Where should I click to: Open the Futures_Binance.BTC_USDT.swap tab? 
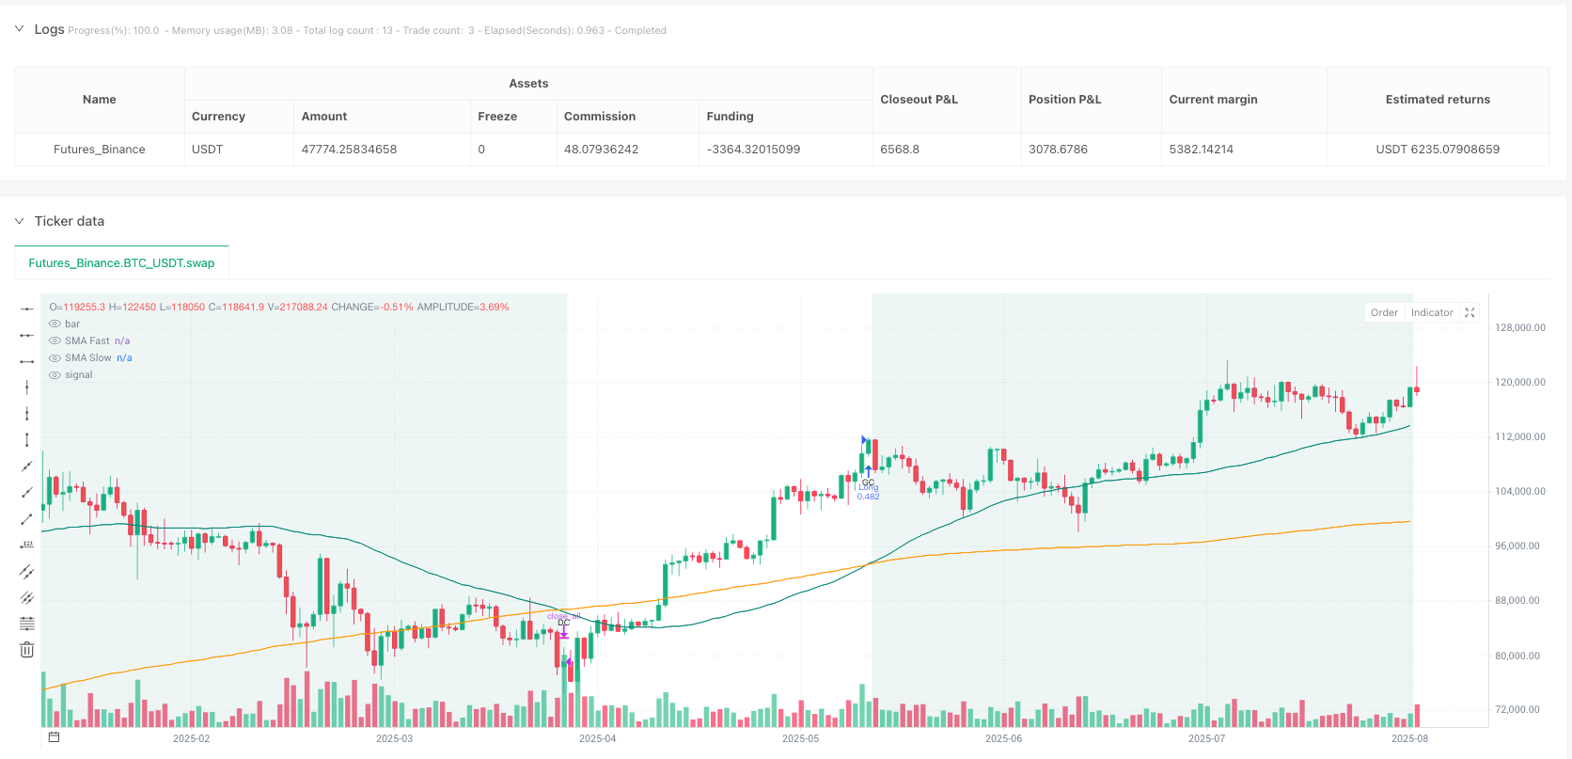point(121,263)
